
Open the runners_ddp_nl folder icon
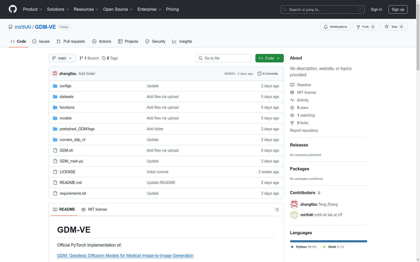click(55, 140)
